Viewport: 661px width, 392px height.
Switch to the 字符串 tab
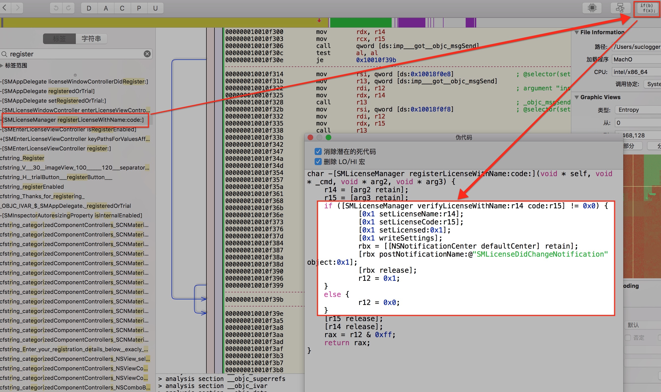point(91,38)
